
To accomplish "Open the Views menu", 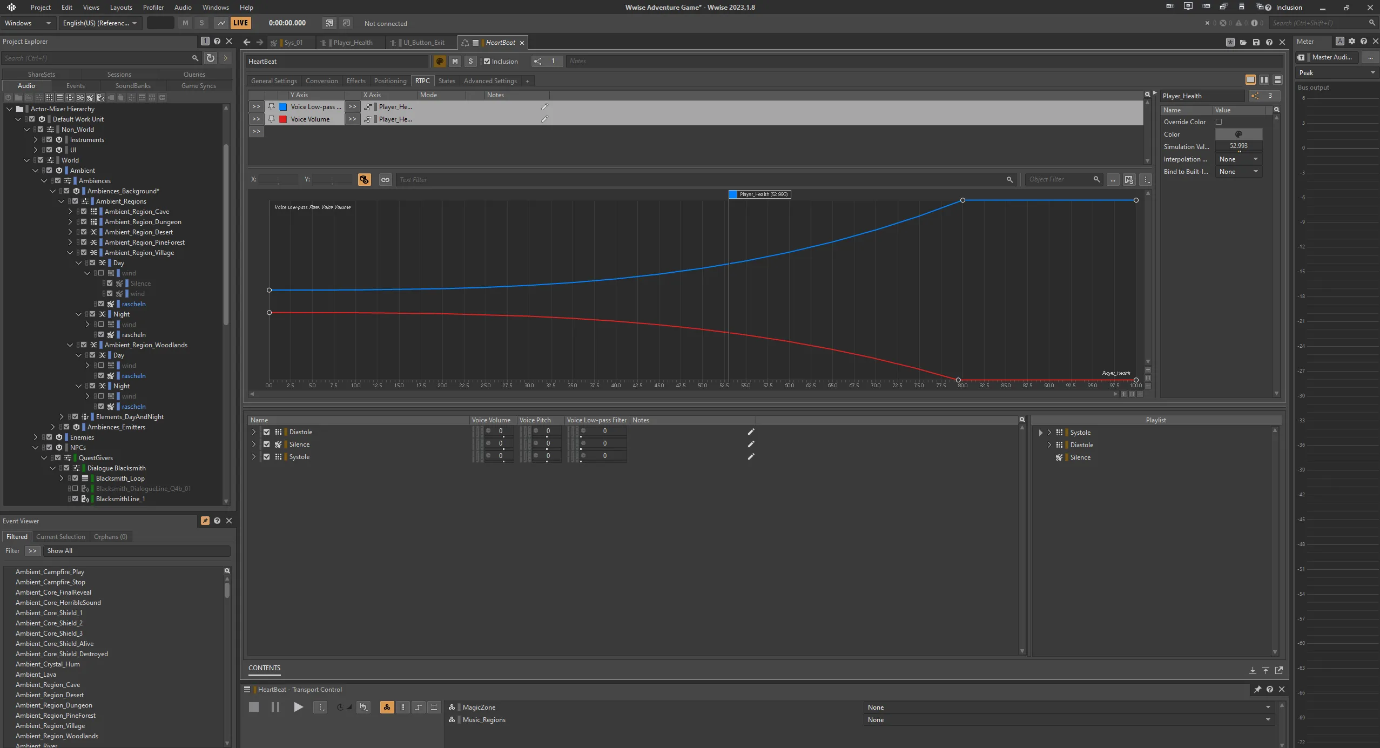I will (91, 7).
